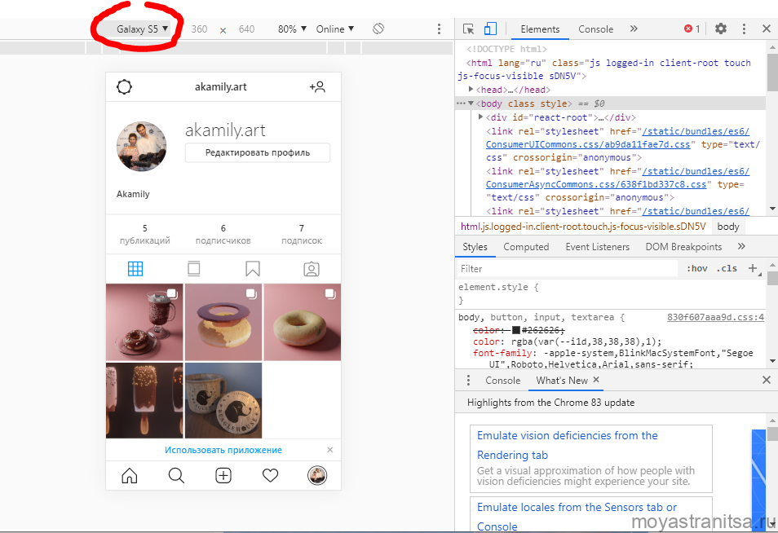Open the activity heart icon
Screen dimensions: 778x533
pyautogui.click(x=271, y=476)
